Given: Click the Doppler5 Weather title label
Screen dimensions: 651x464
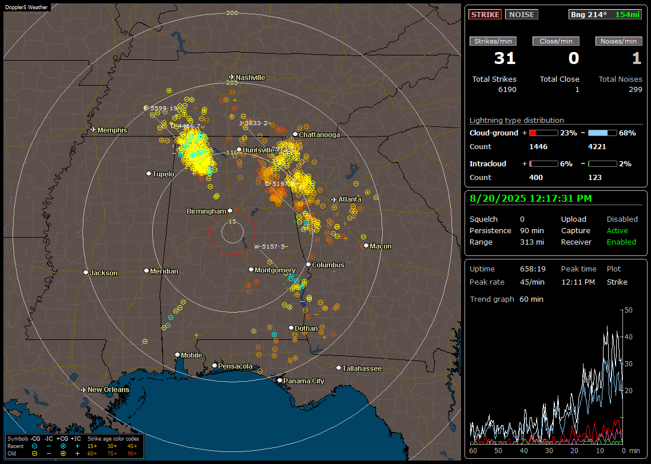Looking at the screenshot, I should [26, 7].
